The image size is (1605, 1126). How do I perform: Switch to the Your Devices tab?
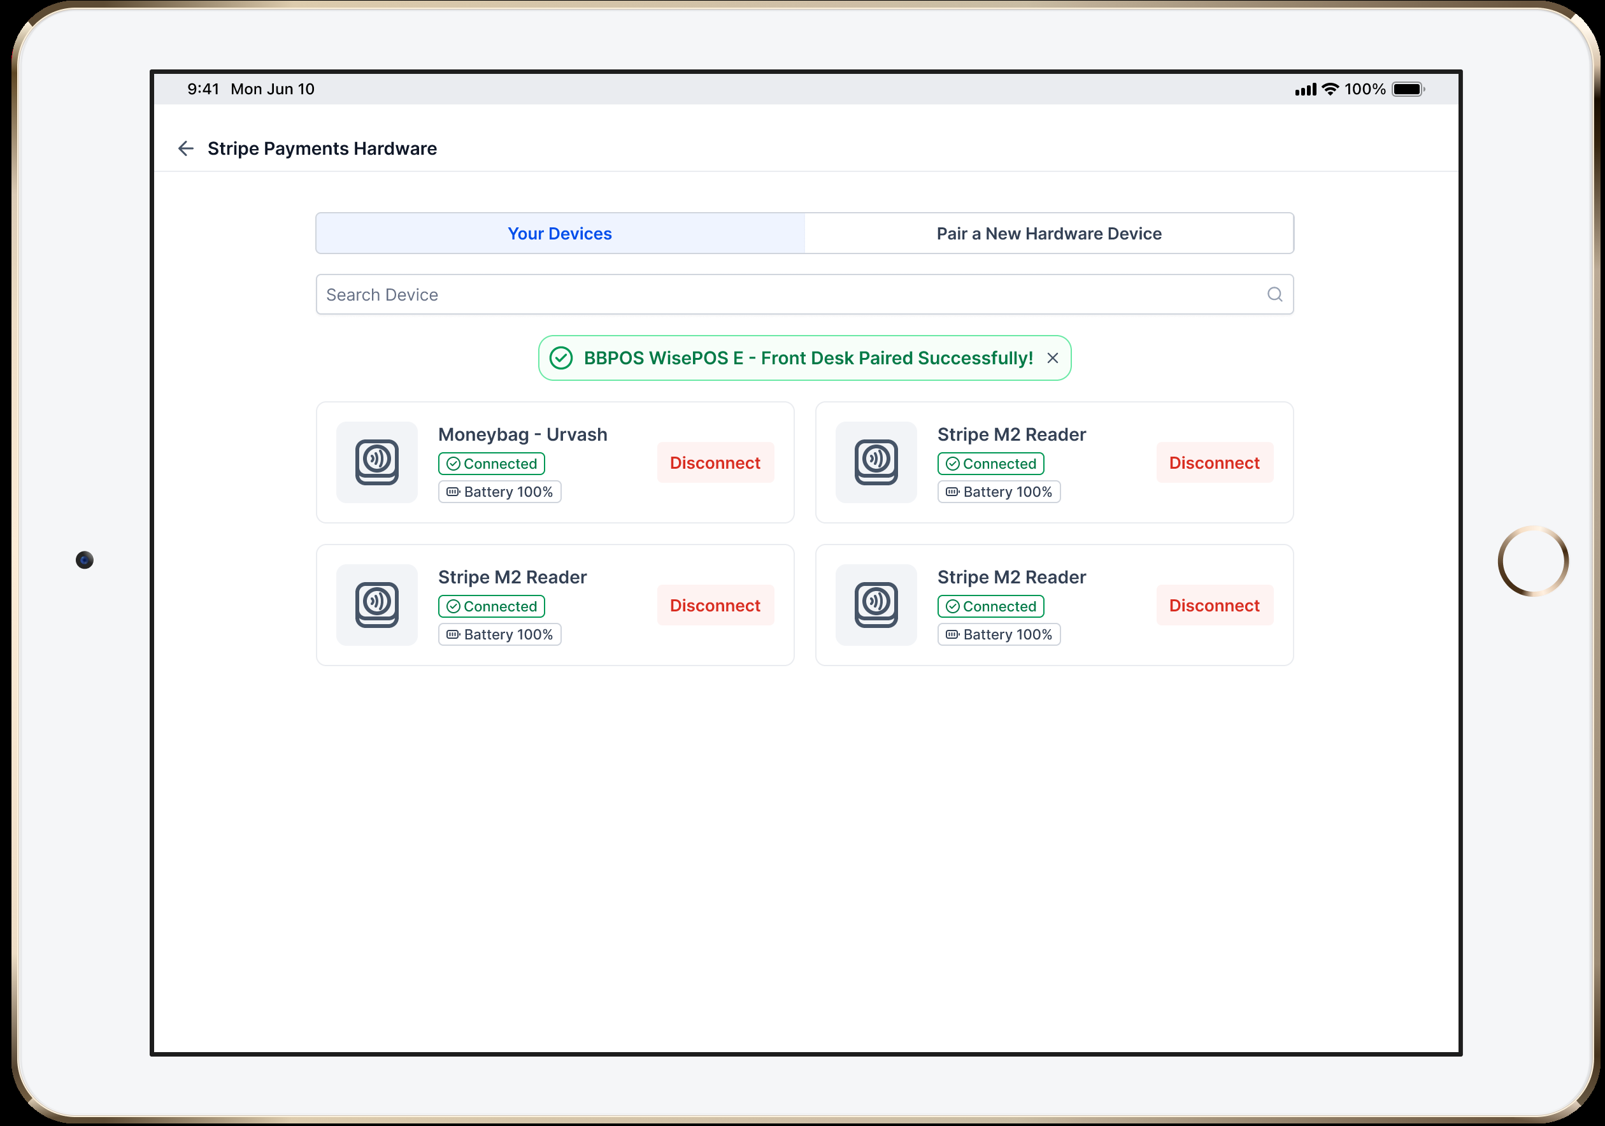click(560, 234)
